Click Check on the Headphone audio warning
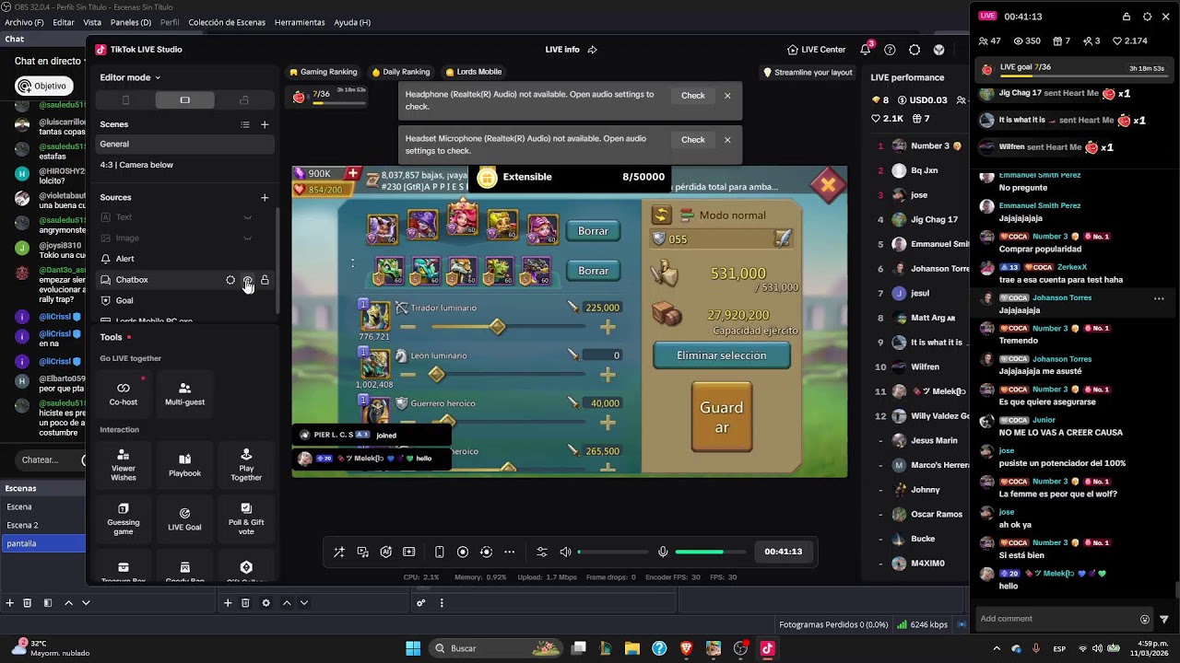 pos(693,96)
